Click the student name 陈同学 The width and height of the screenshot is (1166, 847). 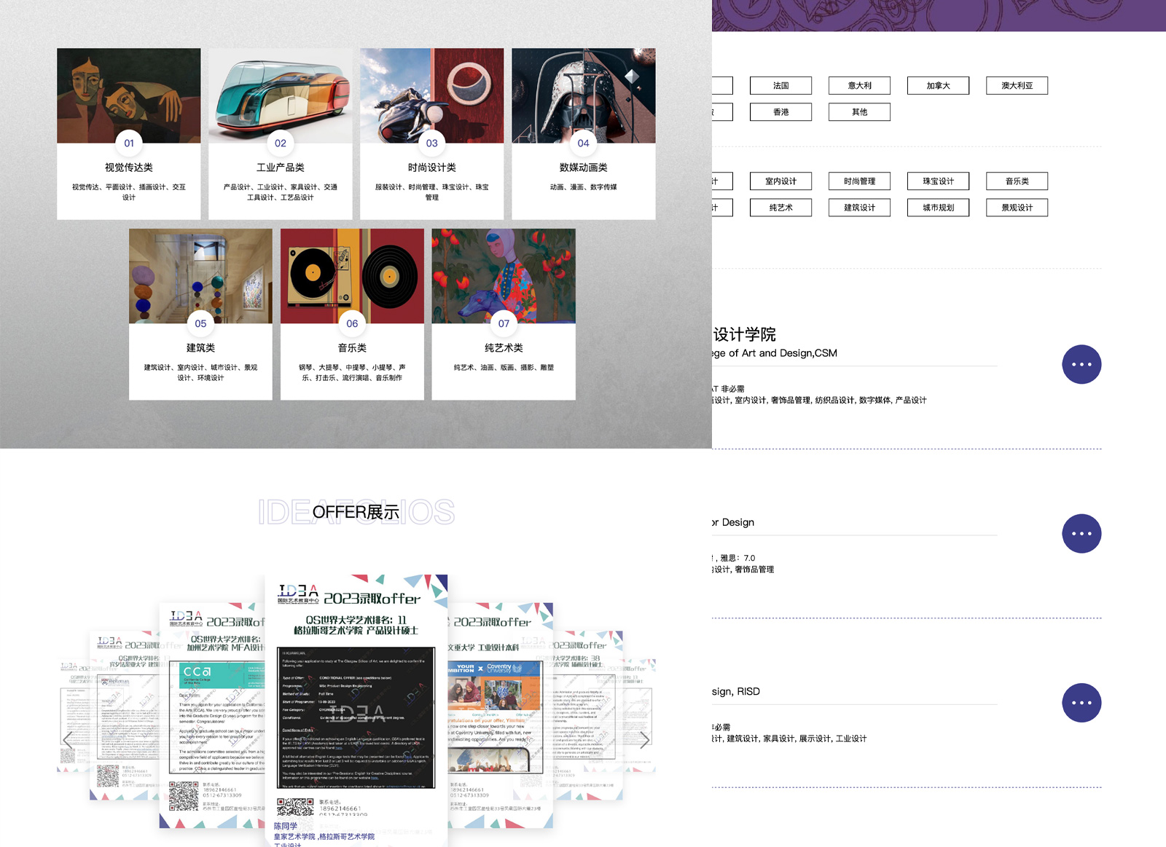coord(286,826)
